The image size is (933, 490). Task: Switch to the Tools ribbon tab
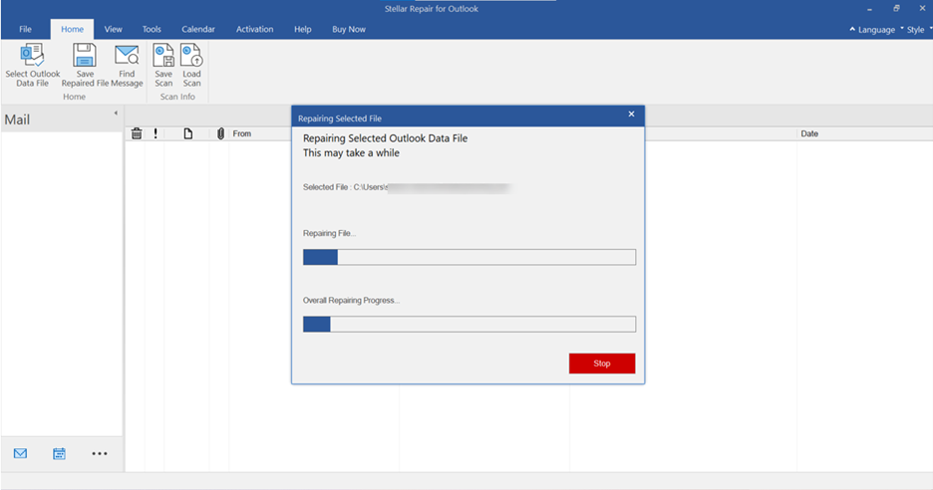(x=152, y=29)
